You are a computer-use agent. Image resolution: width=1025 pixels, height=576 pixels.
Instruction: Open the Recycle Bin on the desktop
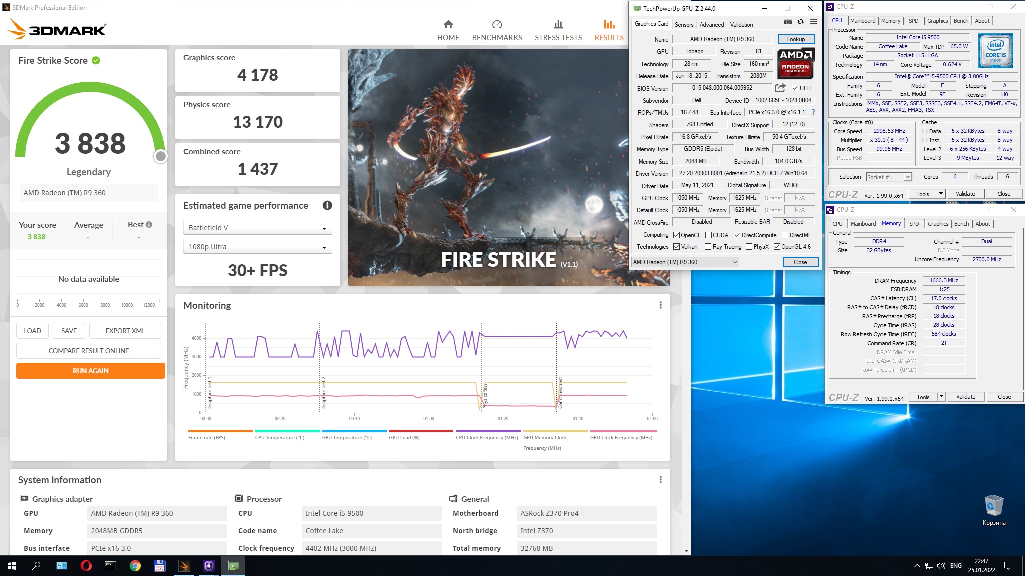pyautogui.click(x=994, y=510)
